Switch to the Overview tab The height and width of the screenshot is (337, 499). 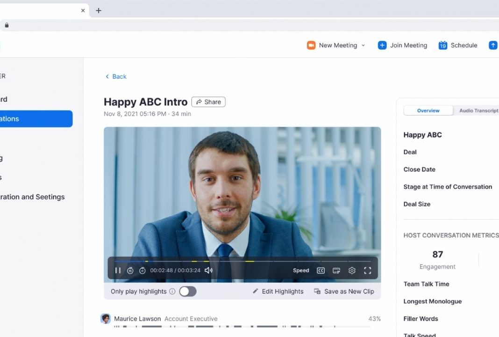coord(428,110)
